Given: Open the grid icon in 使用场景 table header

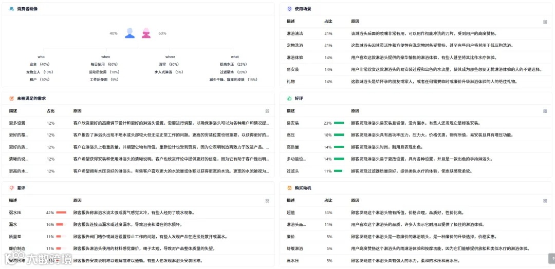Looking at the screenshot, I should point(545,22).
